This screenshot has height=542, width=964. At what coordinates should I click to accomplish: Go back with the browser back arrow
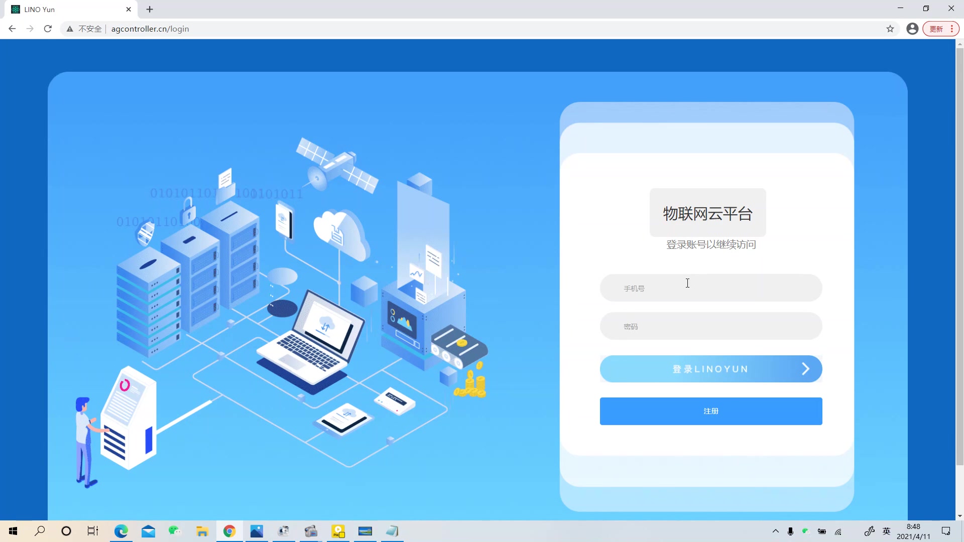click(x=12, y=29)
